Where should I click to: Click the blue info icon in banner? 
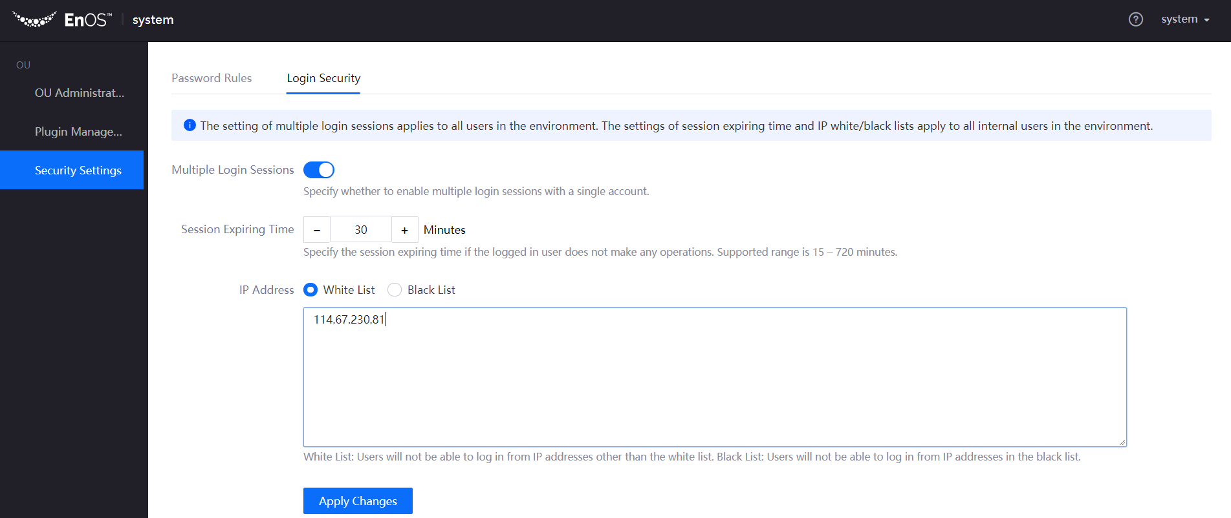pos(190,125)
